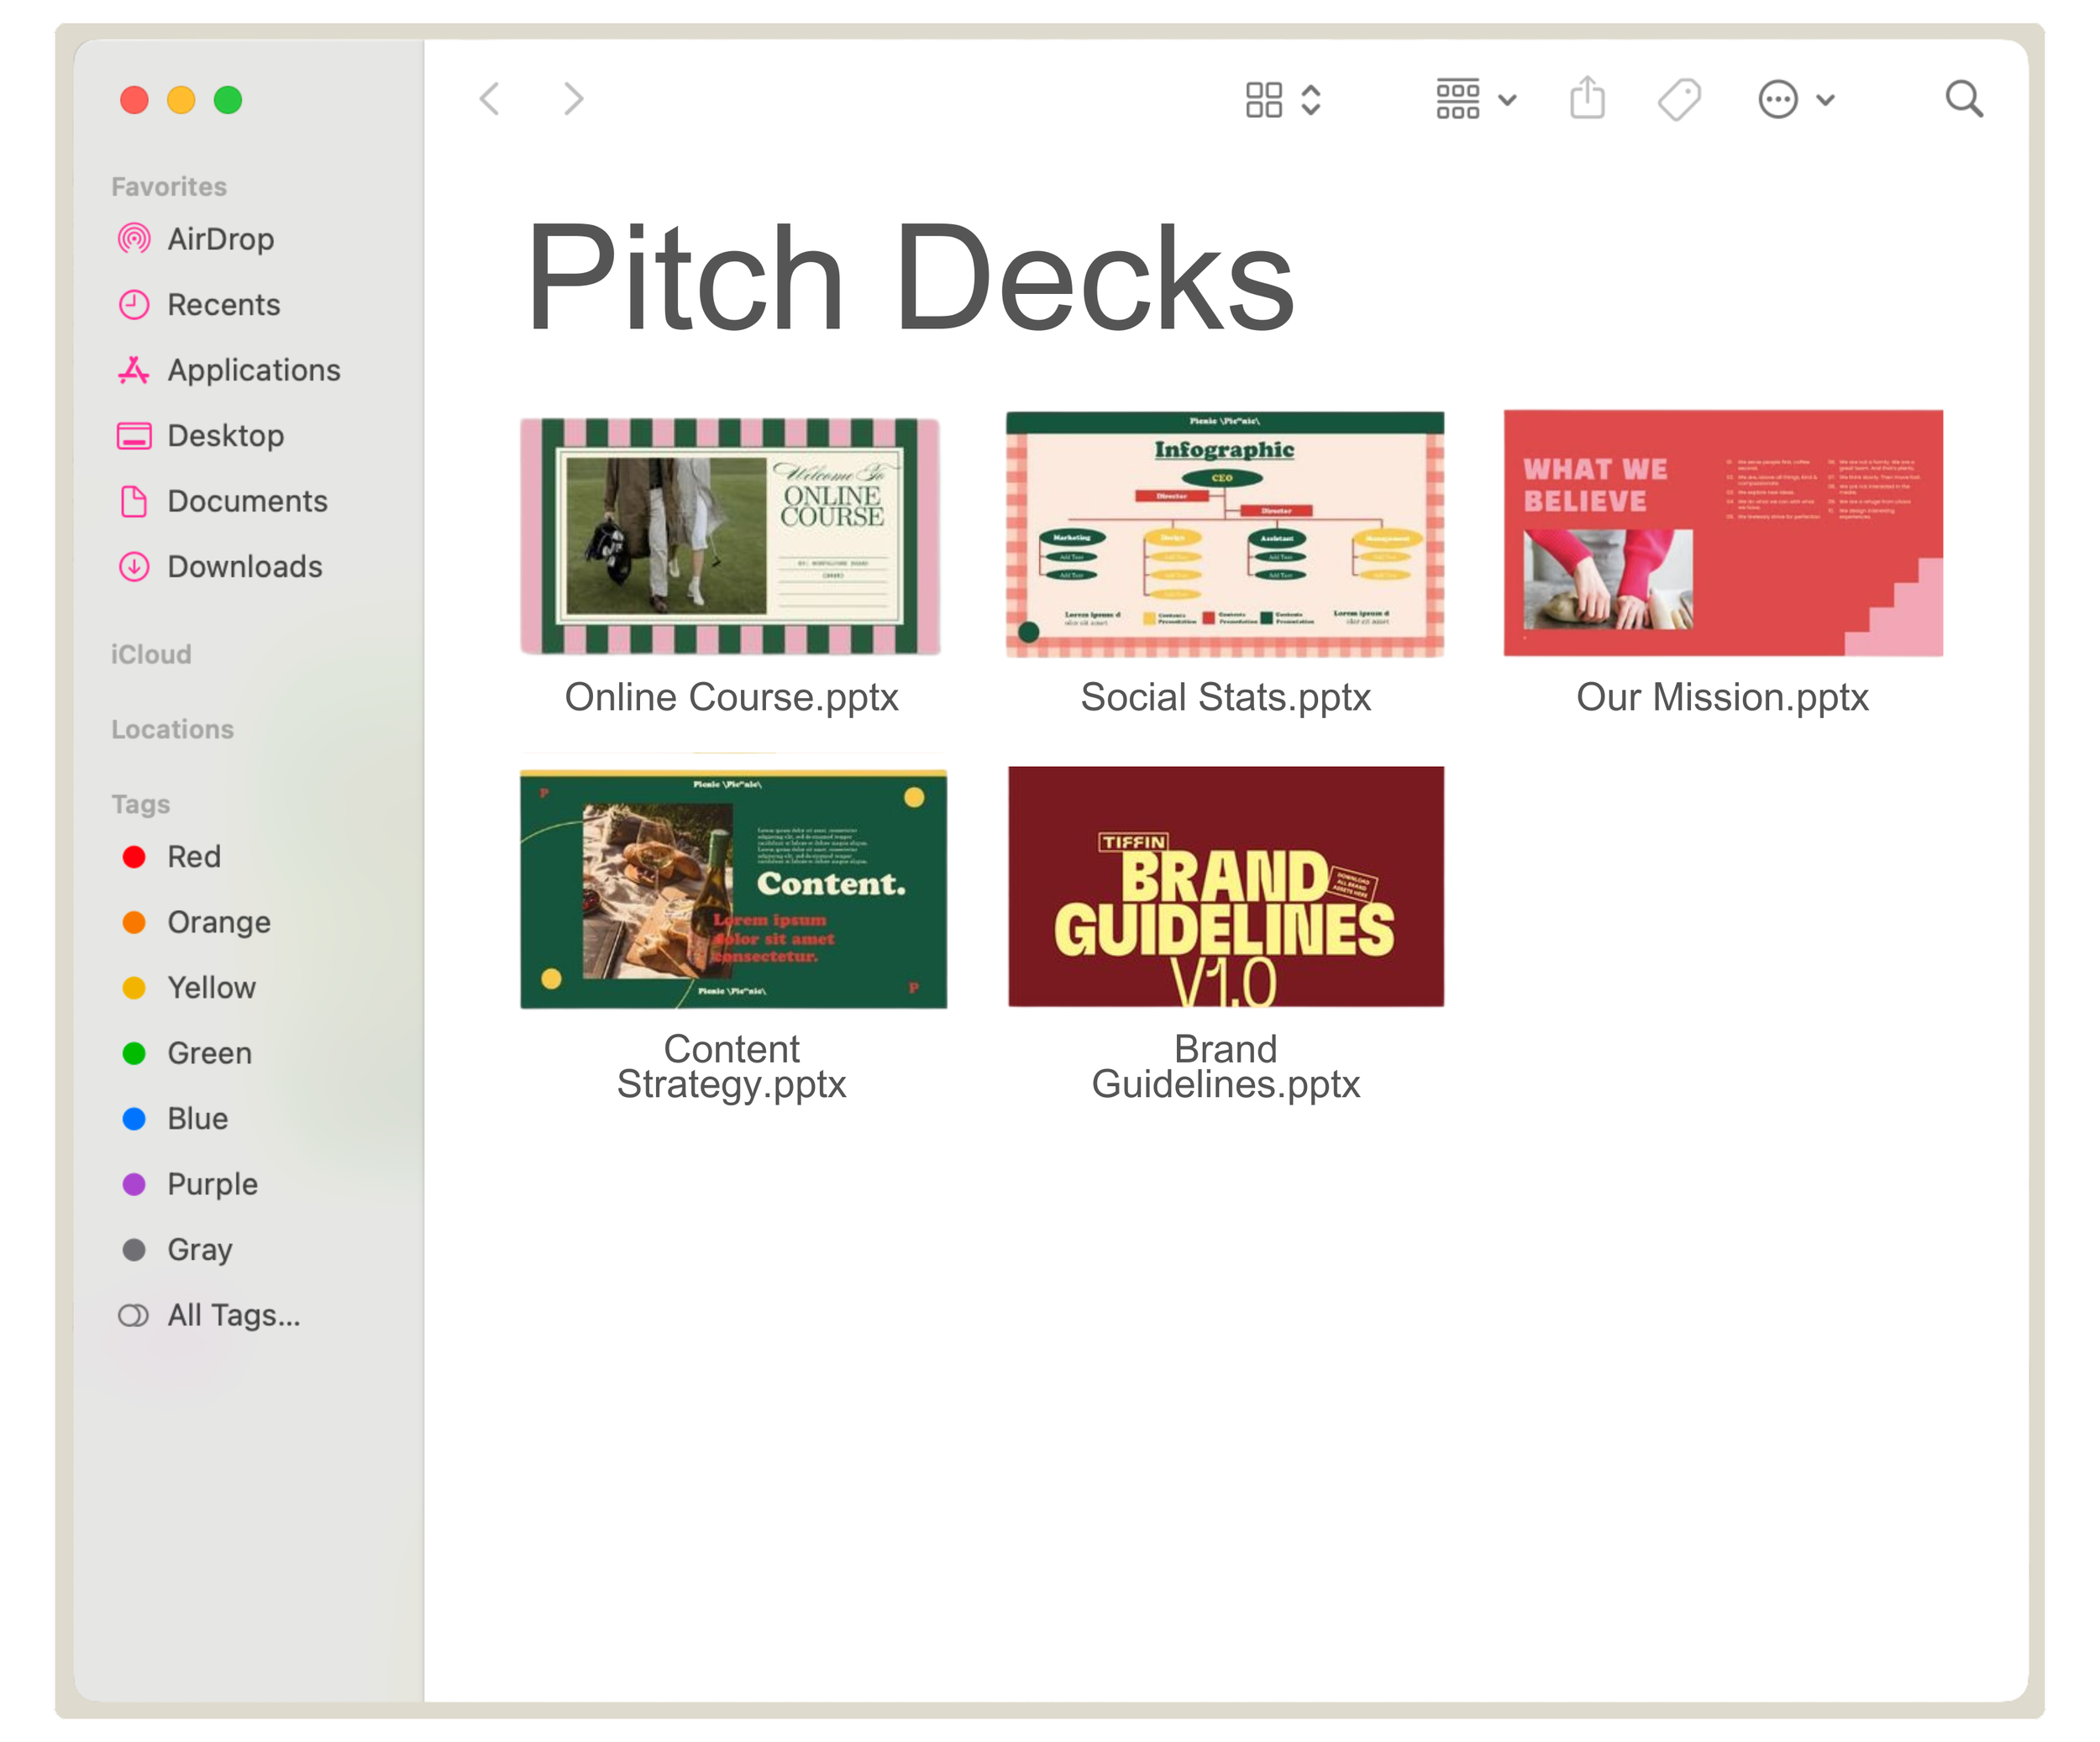Open the More actions ellipsis menu
This screenshot has width=2100, height=1742.
(1779, 99)
